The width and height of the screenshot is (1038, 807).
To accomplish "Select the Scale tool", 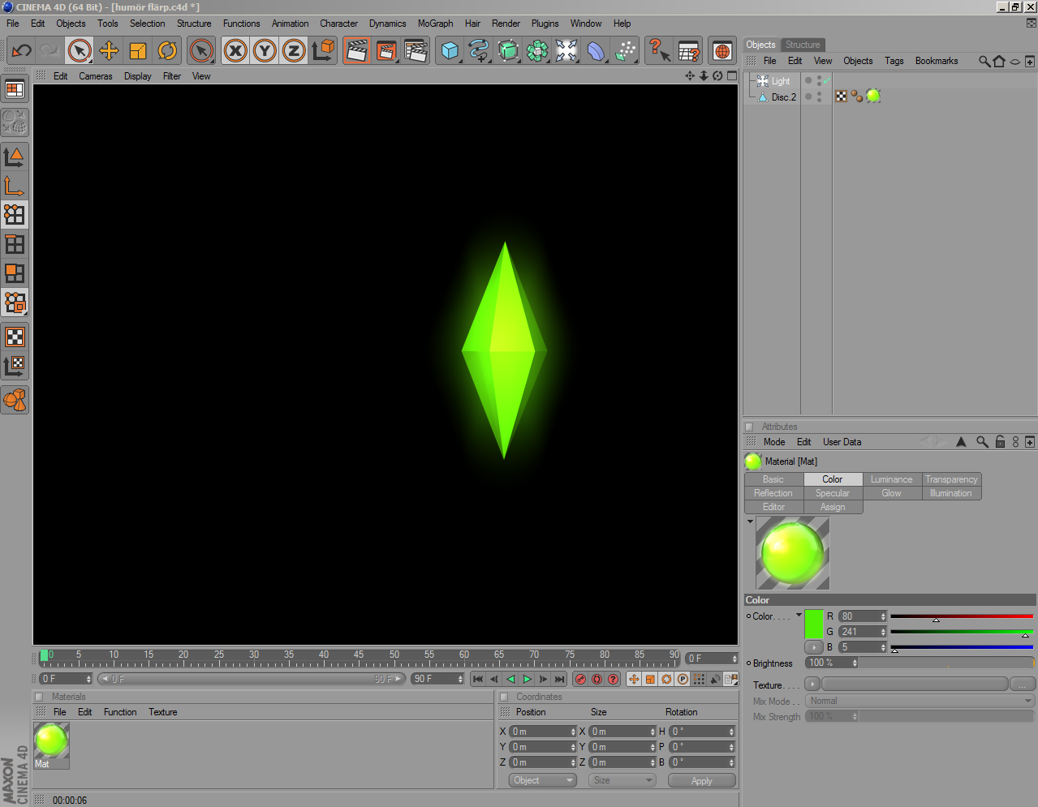I will point(138,51).
